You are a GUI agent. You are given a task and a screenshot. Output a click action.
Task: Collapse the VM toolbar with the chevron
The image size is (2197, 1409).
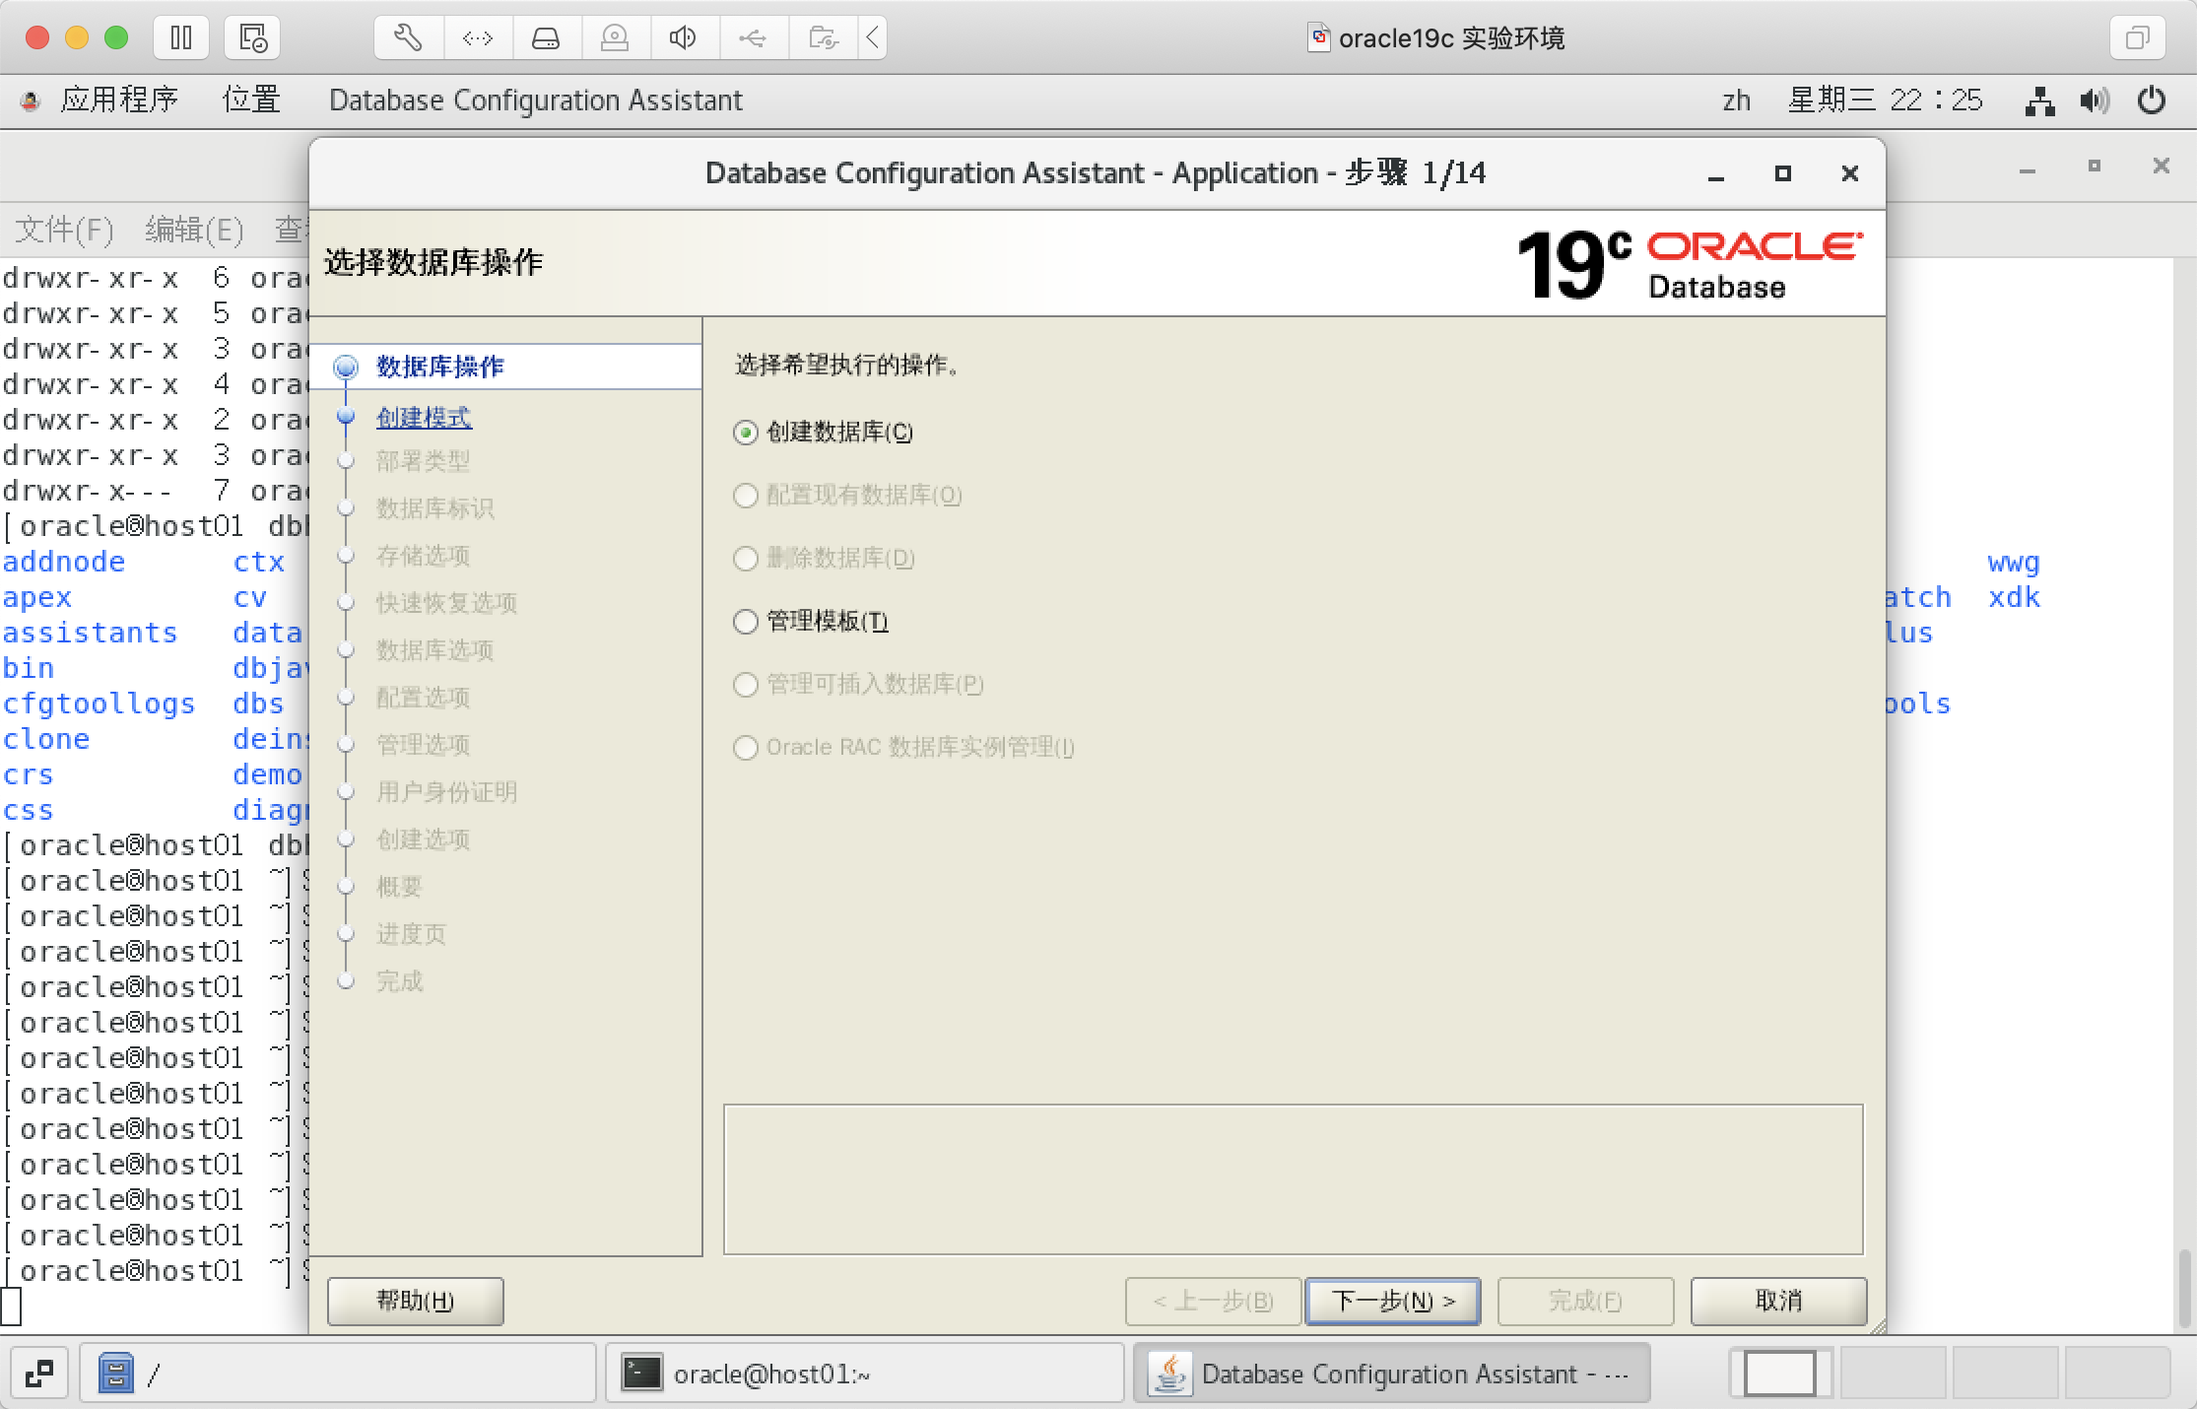(871, 37)
